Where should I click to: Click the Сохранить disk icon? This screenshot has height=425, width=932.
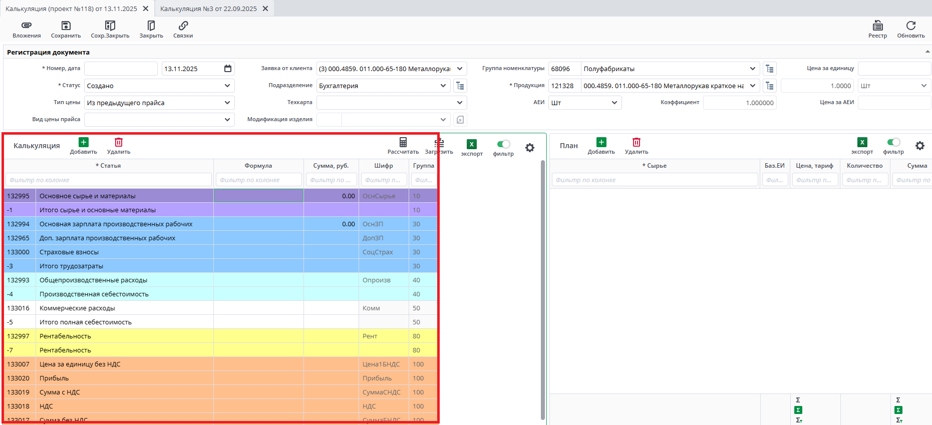[66, 26]
